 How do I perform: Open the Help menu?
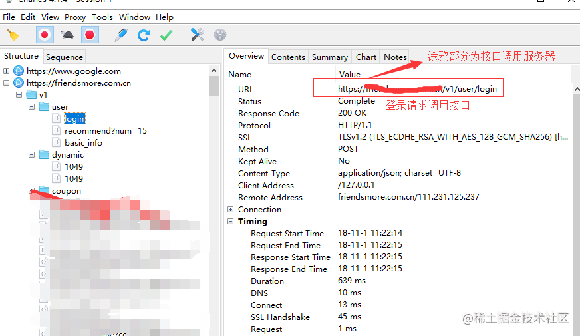click(164, 17)
